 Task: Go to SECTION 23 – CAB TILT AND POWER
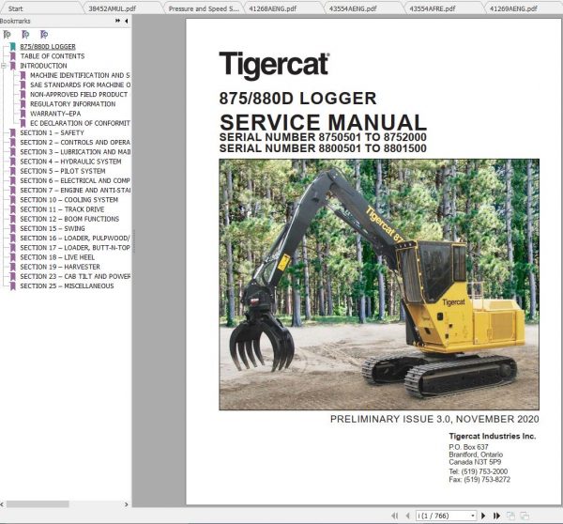75,276
